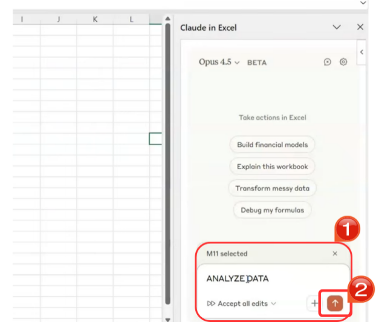The image size is (379, 322).
Task: Select column L header
Action: click(x=131, y=19)
